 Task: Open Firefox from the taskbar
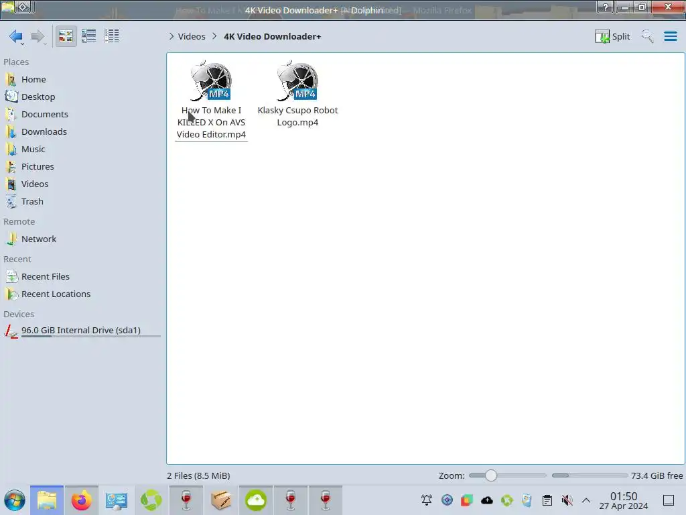click(x=81, y=500)
